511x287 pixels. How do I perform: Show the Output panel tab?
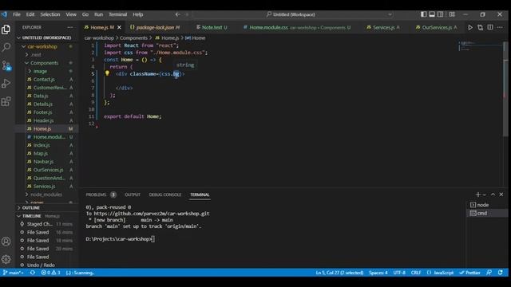pos(133,195)
